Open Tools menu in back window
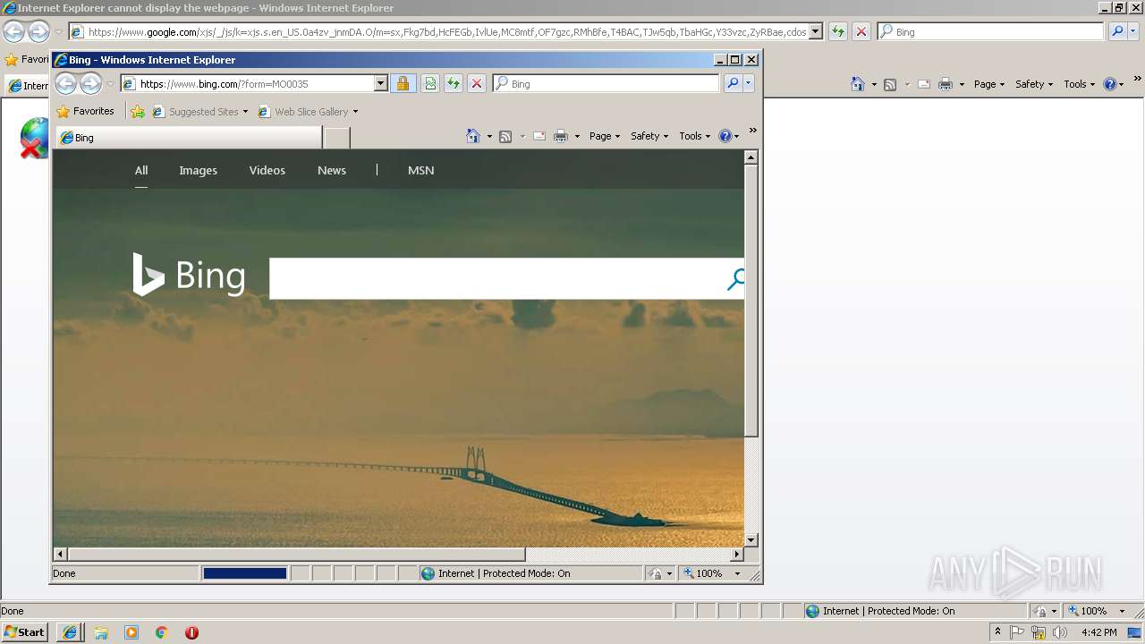The image size is (1145, 644). coord(1080,84)
